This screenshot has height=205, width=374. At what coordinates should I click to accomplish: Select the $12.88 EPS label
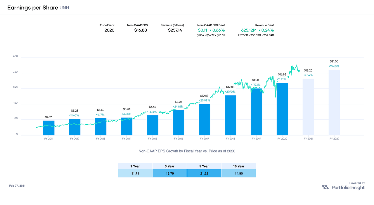click(231, 87)
